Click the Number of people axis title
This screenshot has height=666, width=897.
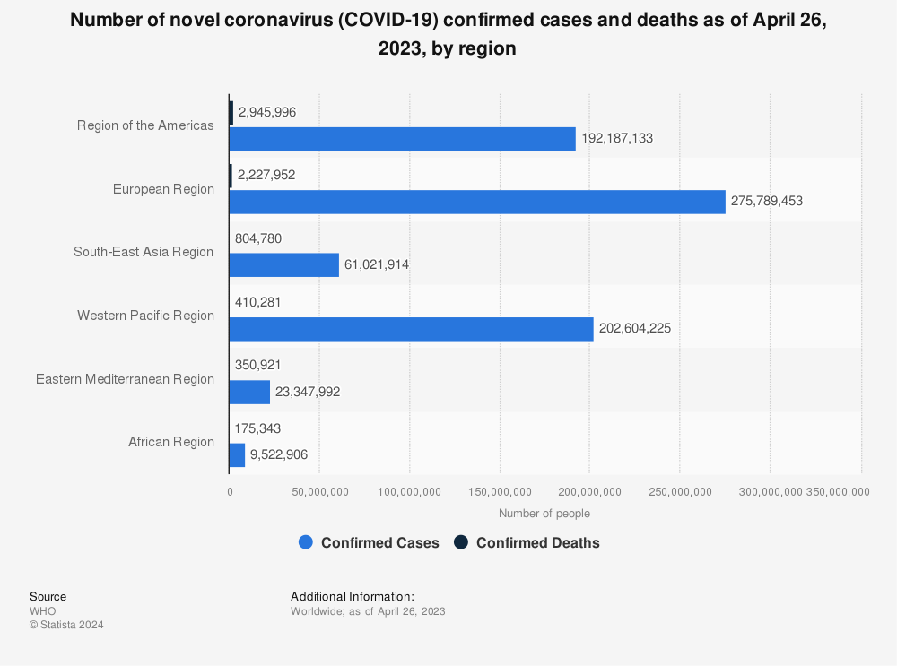pyautogui.click(x=544, y=514)
